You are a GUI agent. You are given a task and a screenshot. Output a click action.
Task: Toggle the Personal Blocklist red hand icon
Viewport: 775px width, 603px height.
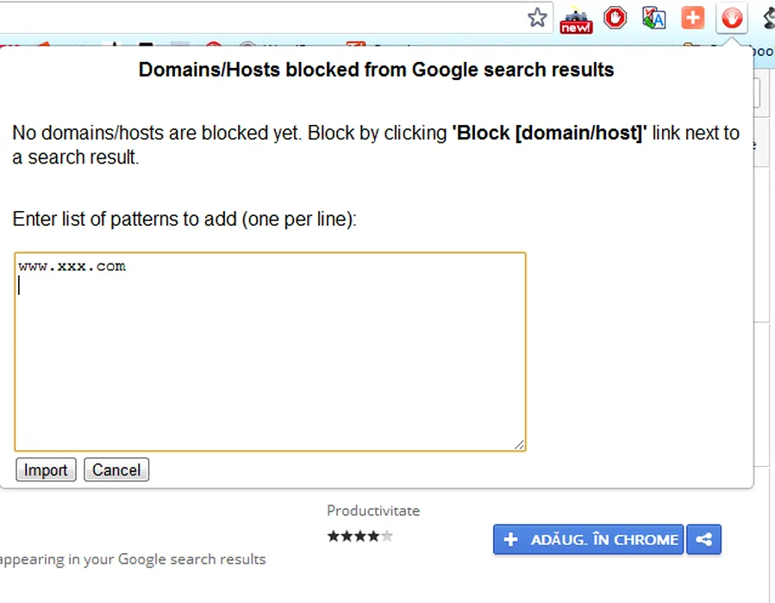pyautogui.click(x=732, y=17)
